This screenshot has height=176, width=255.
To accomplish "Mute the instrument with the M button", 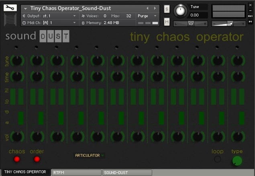I will coord(167,22).
